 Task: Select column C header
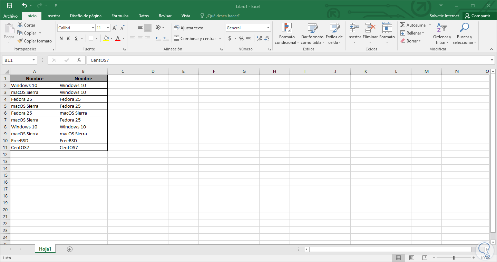click(x=123, y=71)
